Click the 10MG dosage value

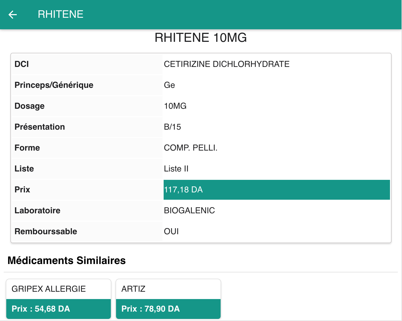[175, 106]
